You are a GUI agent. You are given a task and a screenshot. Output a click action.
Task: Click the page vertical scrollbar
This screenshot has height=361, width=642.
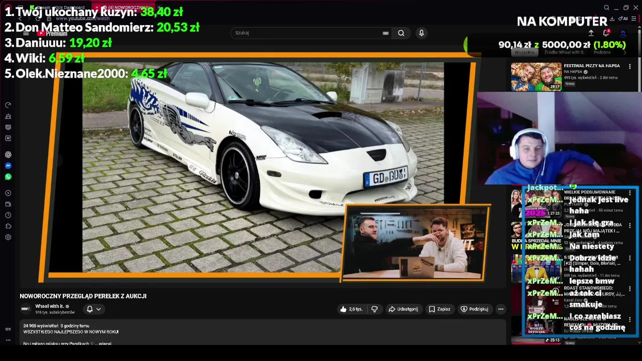tap(640, 186)
